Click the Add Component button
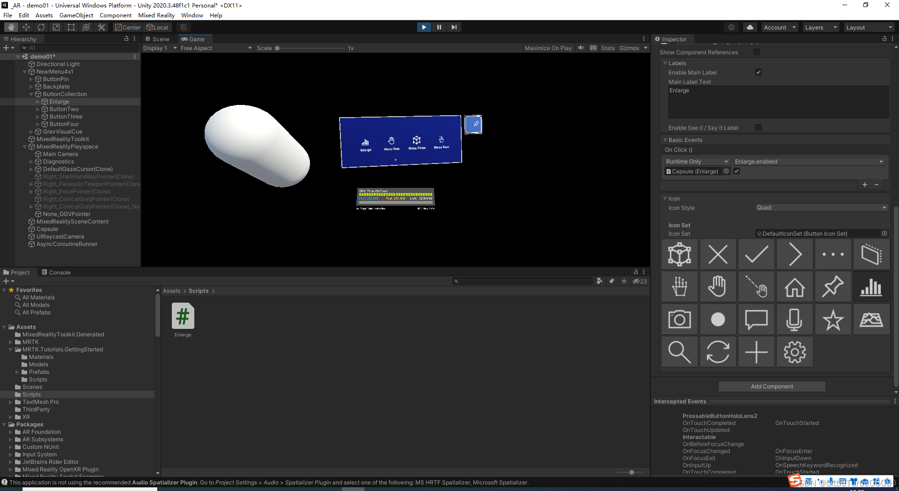 [772, 387]
